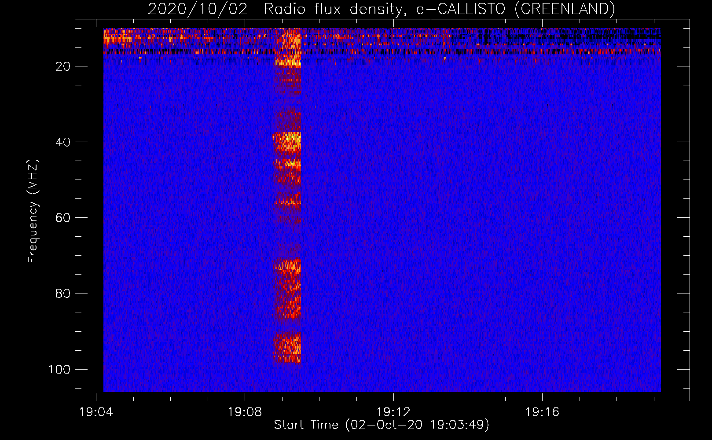Click the x-axis time label '19:04'
The image size is (712, 440).
96,412
